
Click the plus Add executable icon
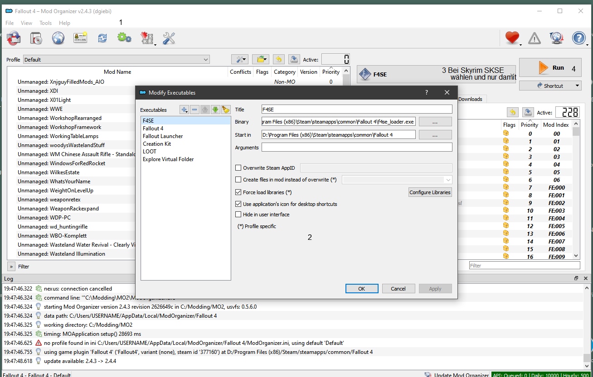click(x=184, y=110)
